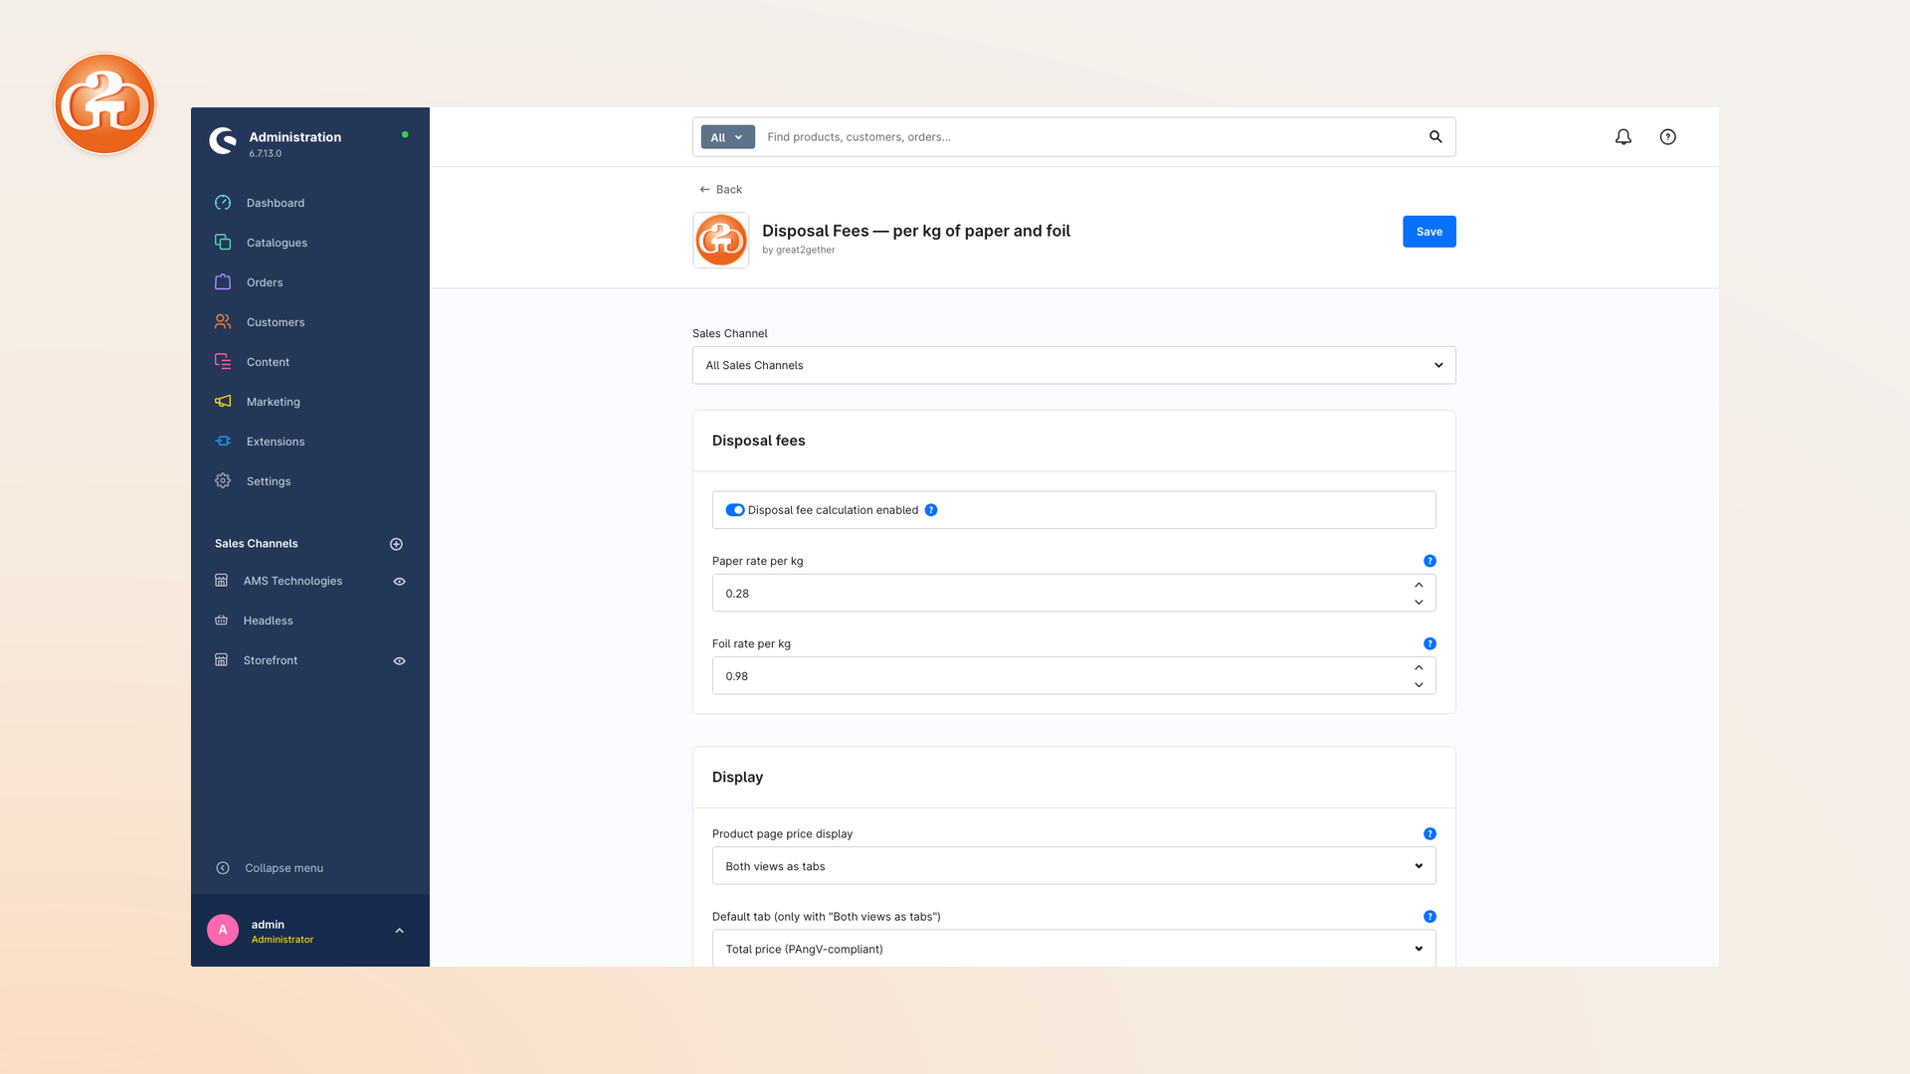
Task: Toggle visibility eye for Storefront channel
Action: click(399, 661)
